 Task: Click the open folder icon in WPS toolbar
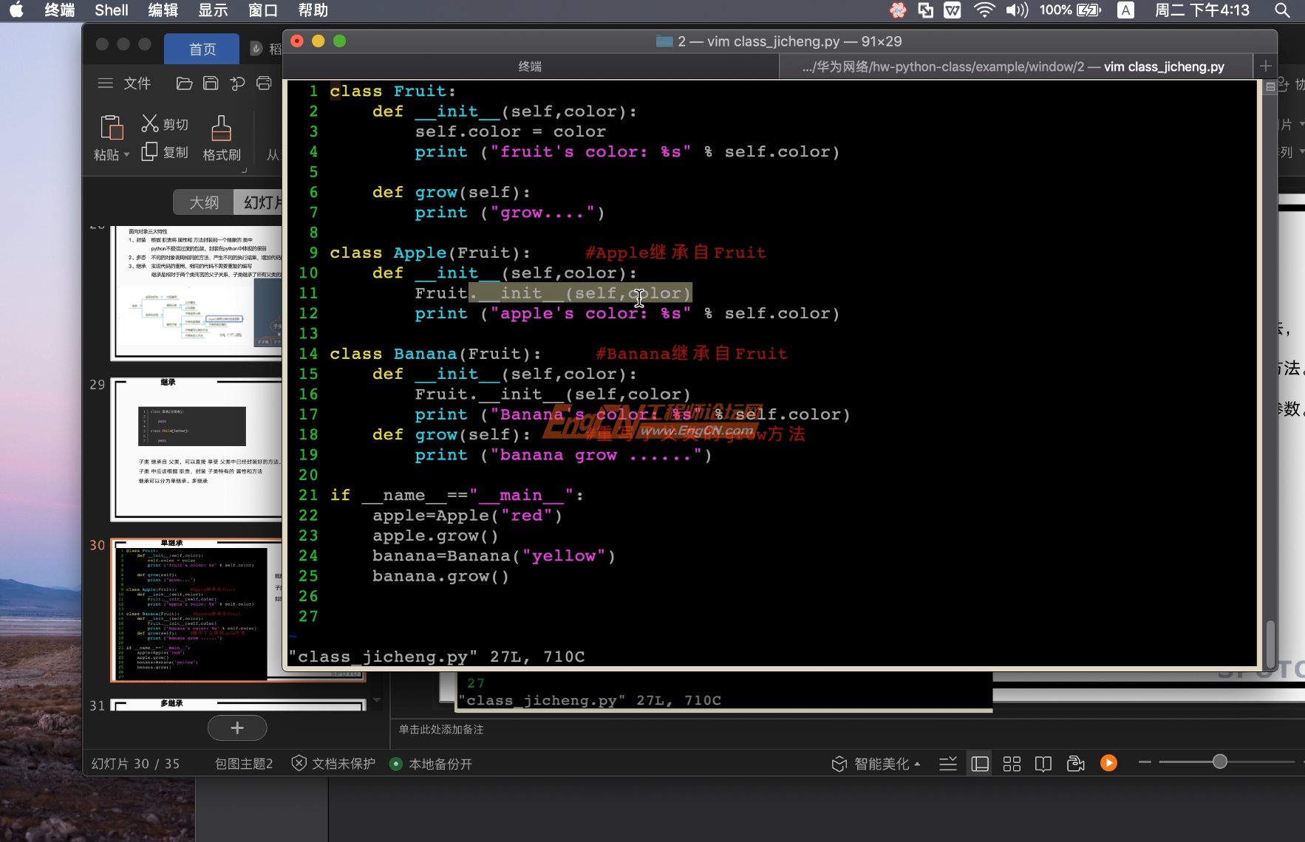point(184,83)
